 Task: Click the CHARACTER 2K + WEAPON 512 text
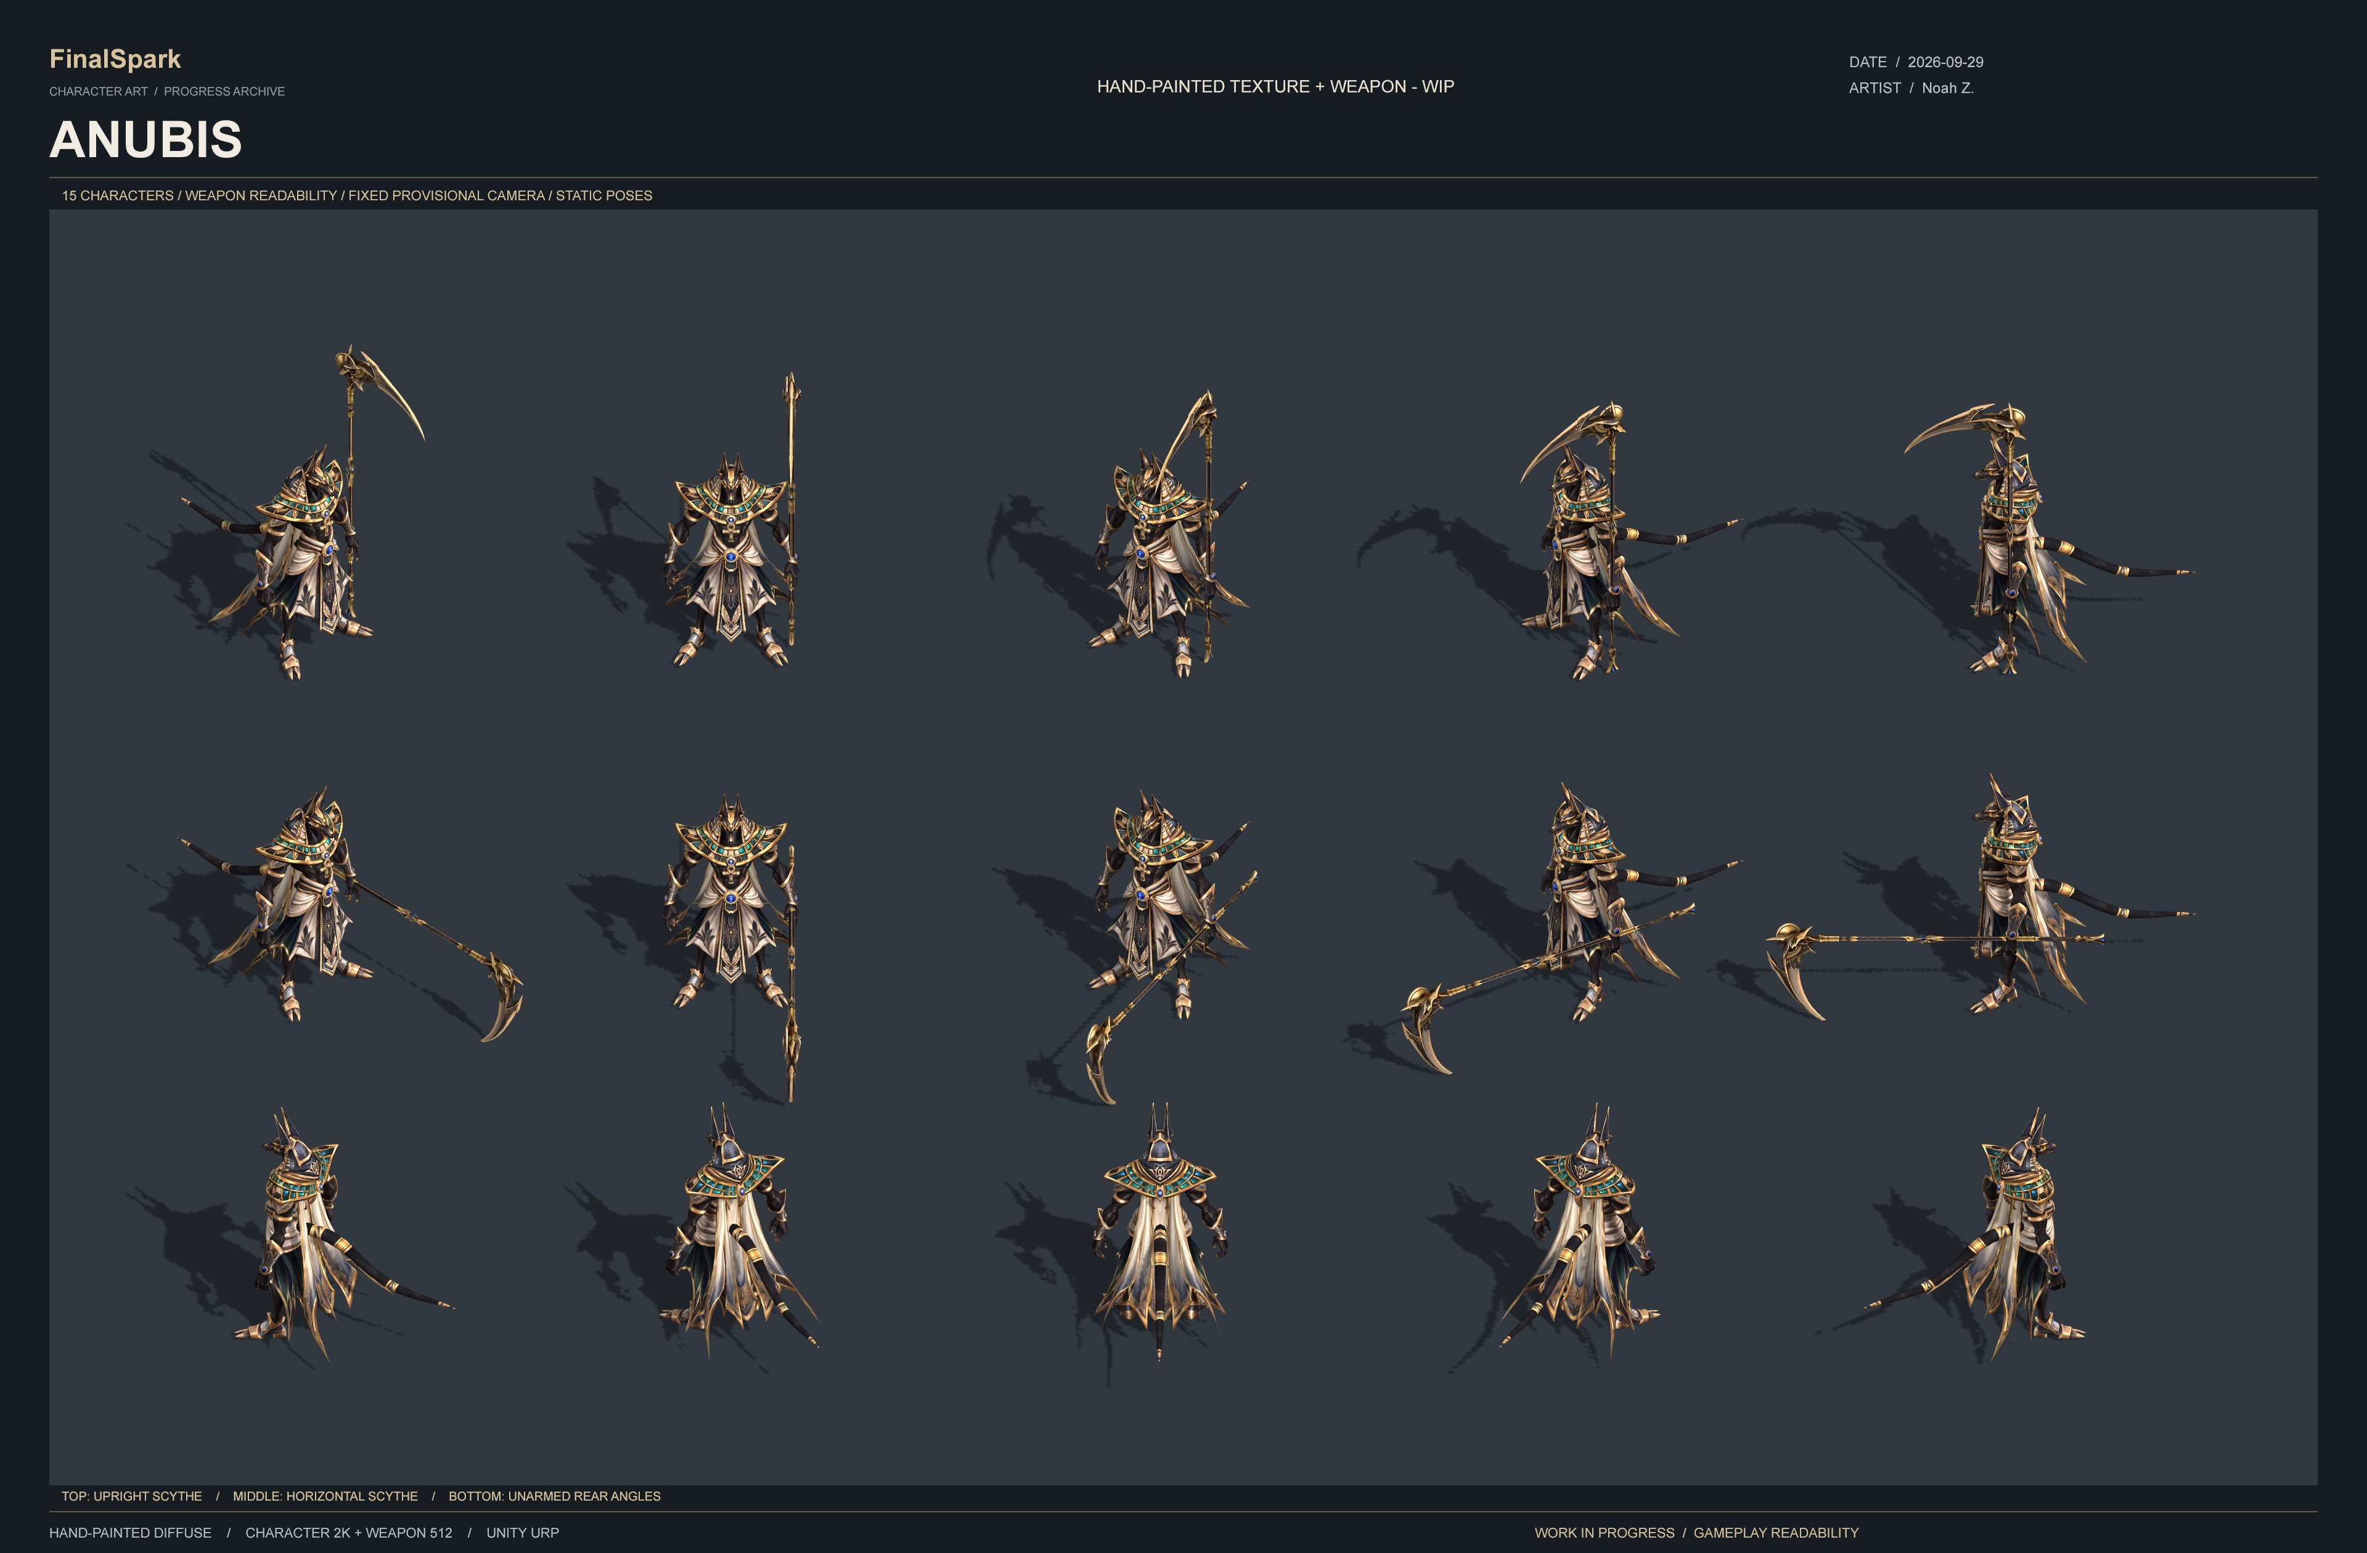point(348,1533)
